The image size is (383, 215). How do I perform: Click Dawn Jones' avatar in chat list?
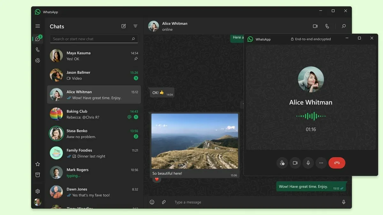(56, 192)
